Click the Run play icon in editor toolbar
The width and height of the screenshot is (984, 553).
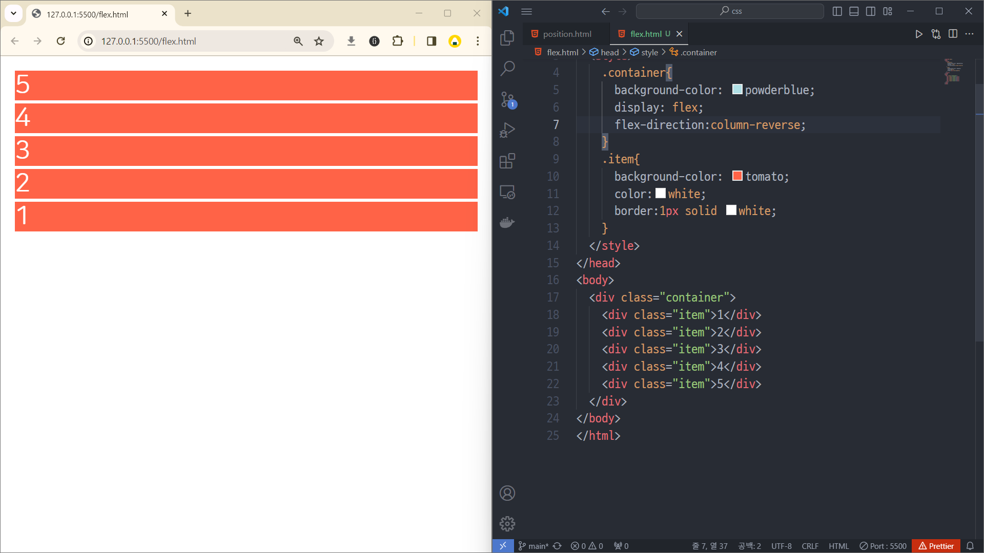[918, 34]
